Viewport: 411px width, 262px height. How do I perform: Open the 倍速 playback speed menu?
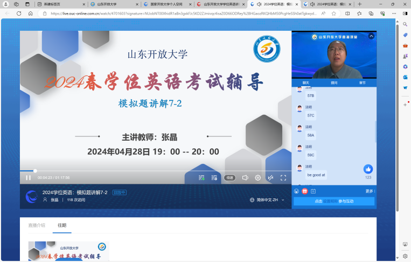[x=229, y=177]
